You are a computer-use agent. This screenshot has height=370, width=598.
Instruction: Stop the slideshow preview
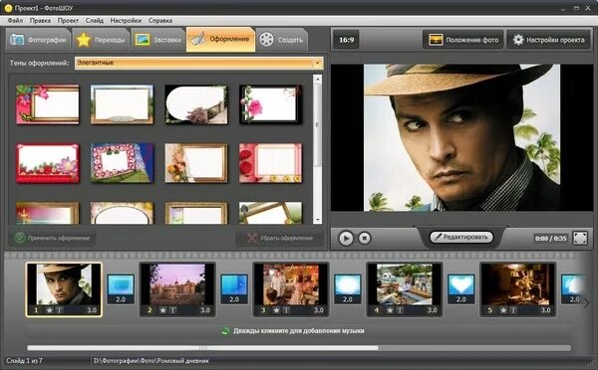pyautogui.click(x=365, y=239)
